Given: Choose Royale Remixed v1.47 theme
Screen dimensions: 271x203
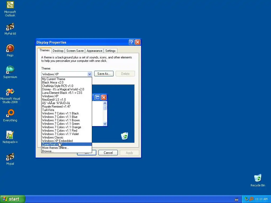Looking at the screenshot, I should pos(66,107).
